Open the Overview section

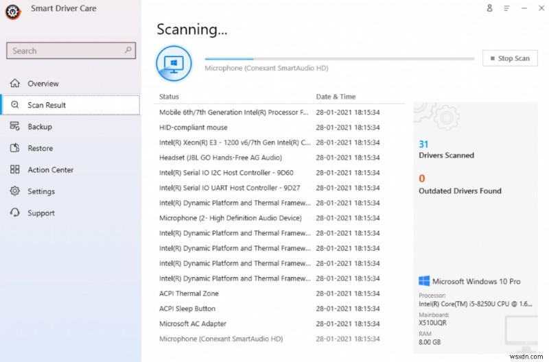[x=71, y=83]
